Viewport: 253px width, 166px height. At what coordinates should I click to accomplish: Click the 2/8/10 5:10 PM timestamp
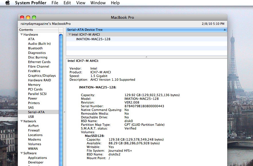pyautogui.click(x=213, y=24)
